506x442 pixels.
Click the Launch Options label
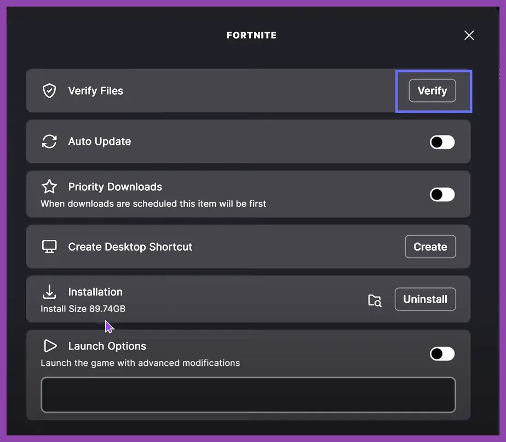tap(107, 346)
